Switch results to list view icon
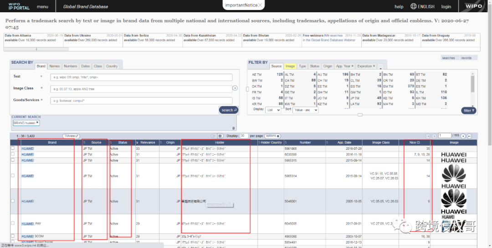The width and height of the screenshot is (492, 248). coord(214,136)
